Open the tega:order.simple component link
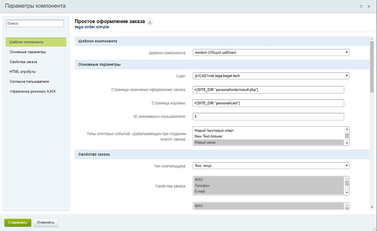This screenshot has height=231, width=377. [92, 27]
